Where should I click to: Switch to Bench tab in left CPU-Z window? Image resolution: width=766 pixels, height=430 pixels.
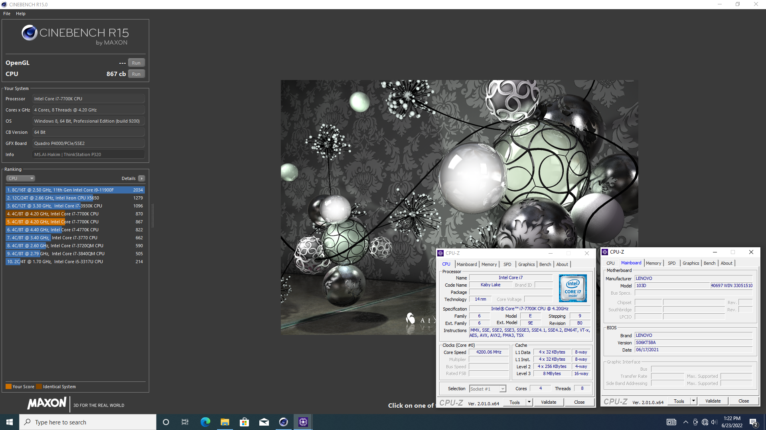[545, 264]
